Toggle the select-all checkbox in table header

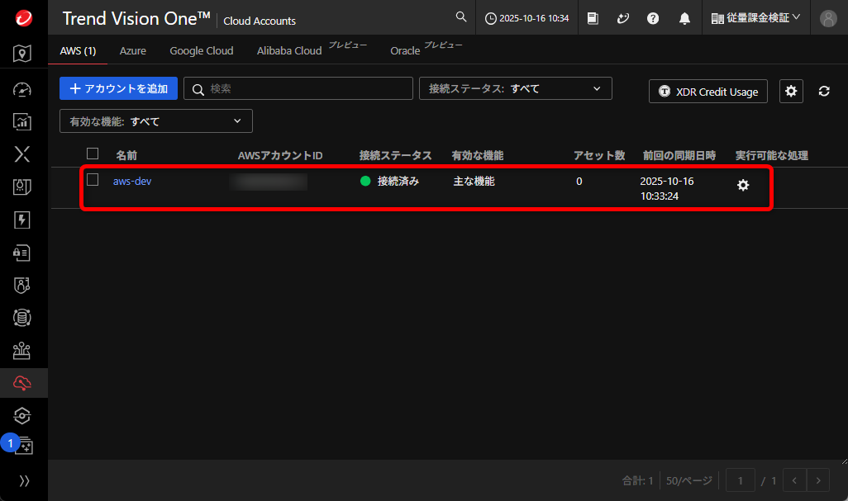click(x=93, y=154)
